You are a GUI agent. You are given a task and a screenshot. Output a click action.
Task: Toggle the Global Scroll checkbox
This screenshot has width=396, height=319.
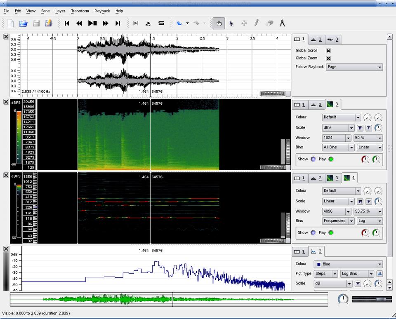328,51
